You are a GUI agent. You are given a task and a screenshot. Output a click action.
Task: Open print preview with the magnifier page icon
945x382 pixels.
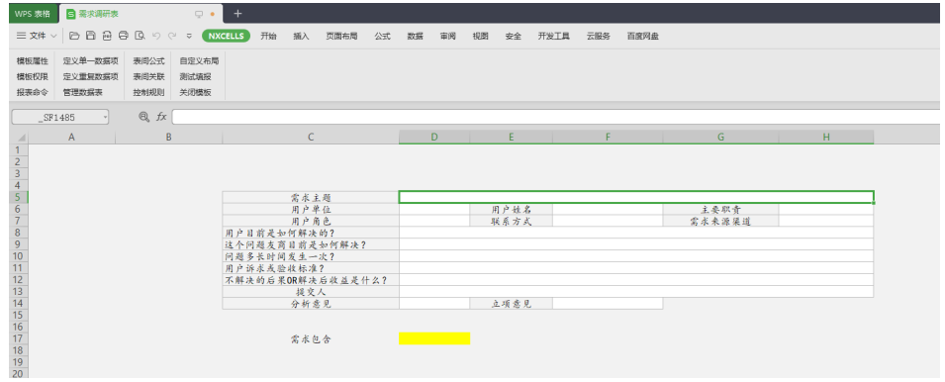pyautogui.click(x=140, y=37)
